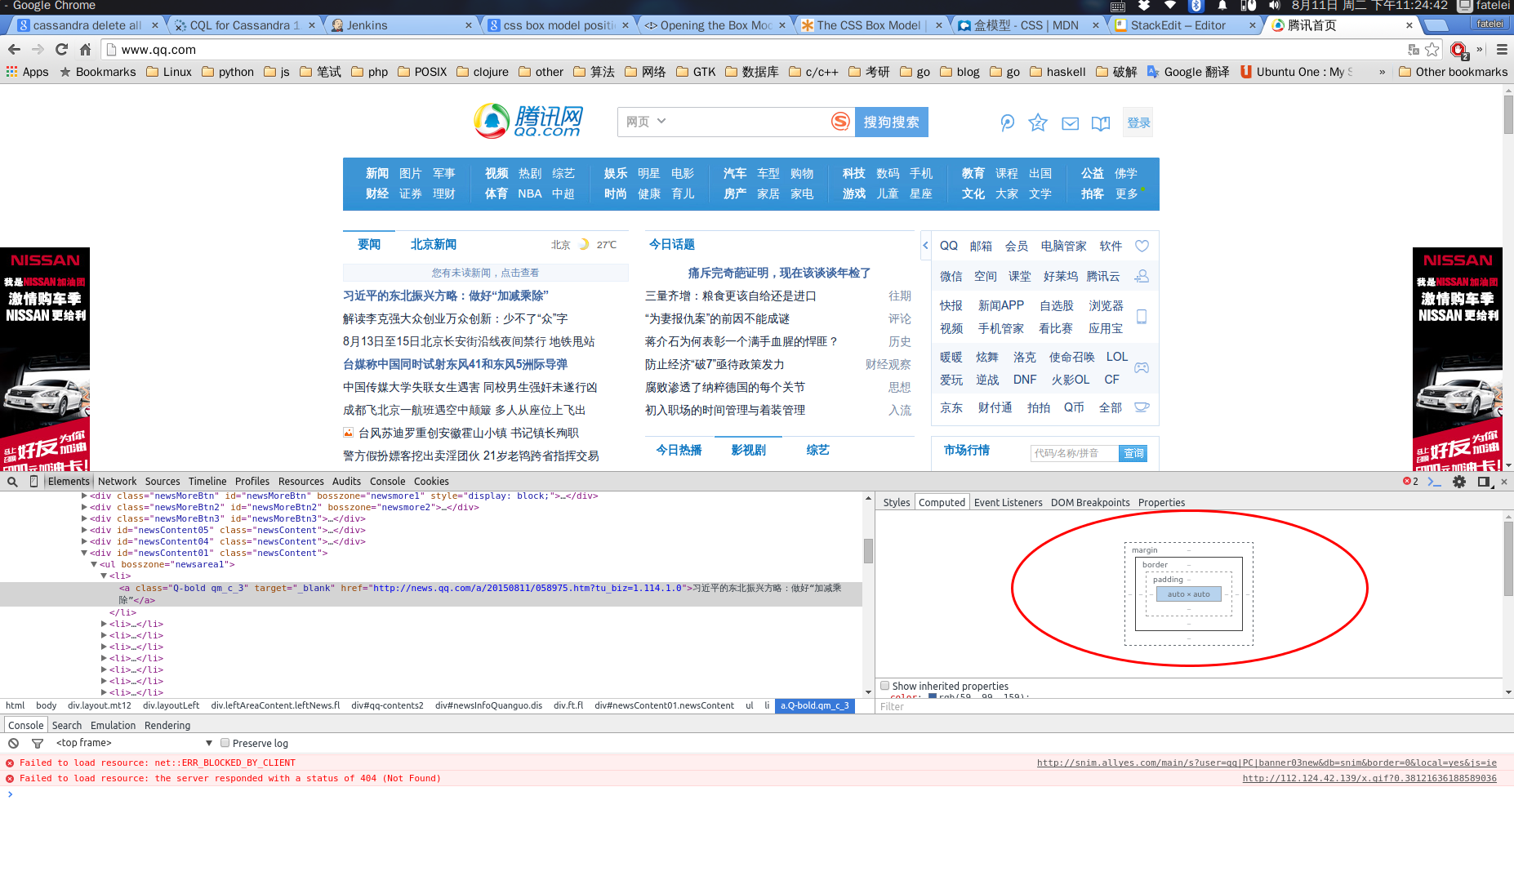Click the console filter funnel icon
Viewport: 1514px width, 876px height.
point(38,743)
